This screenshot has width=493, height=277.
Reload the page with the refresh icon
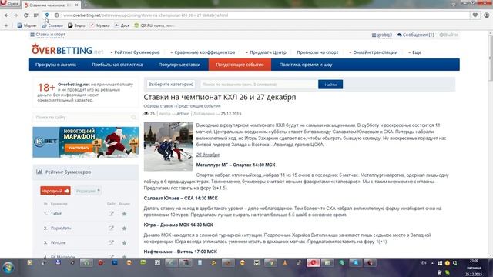point(25,15)
